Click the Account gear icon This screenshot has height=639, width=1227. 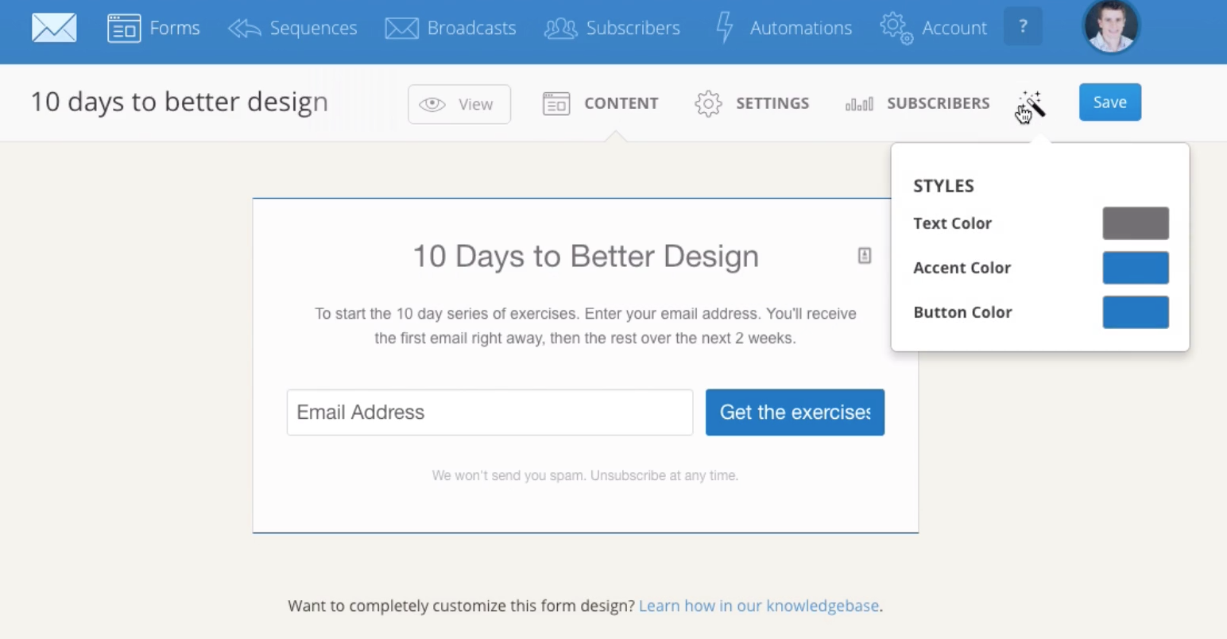point(896,28)
